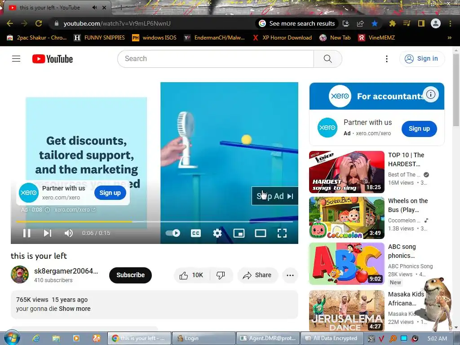
Task: Open the EndermanCH/Malw... bookmark
Action: pyautogui.click(x=215, y=38)
